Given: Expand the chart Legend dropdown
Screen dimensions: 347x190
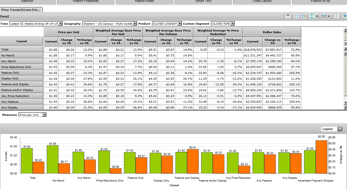Looking at the screenshot, I should point(340,129).
